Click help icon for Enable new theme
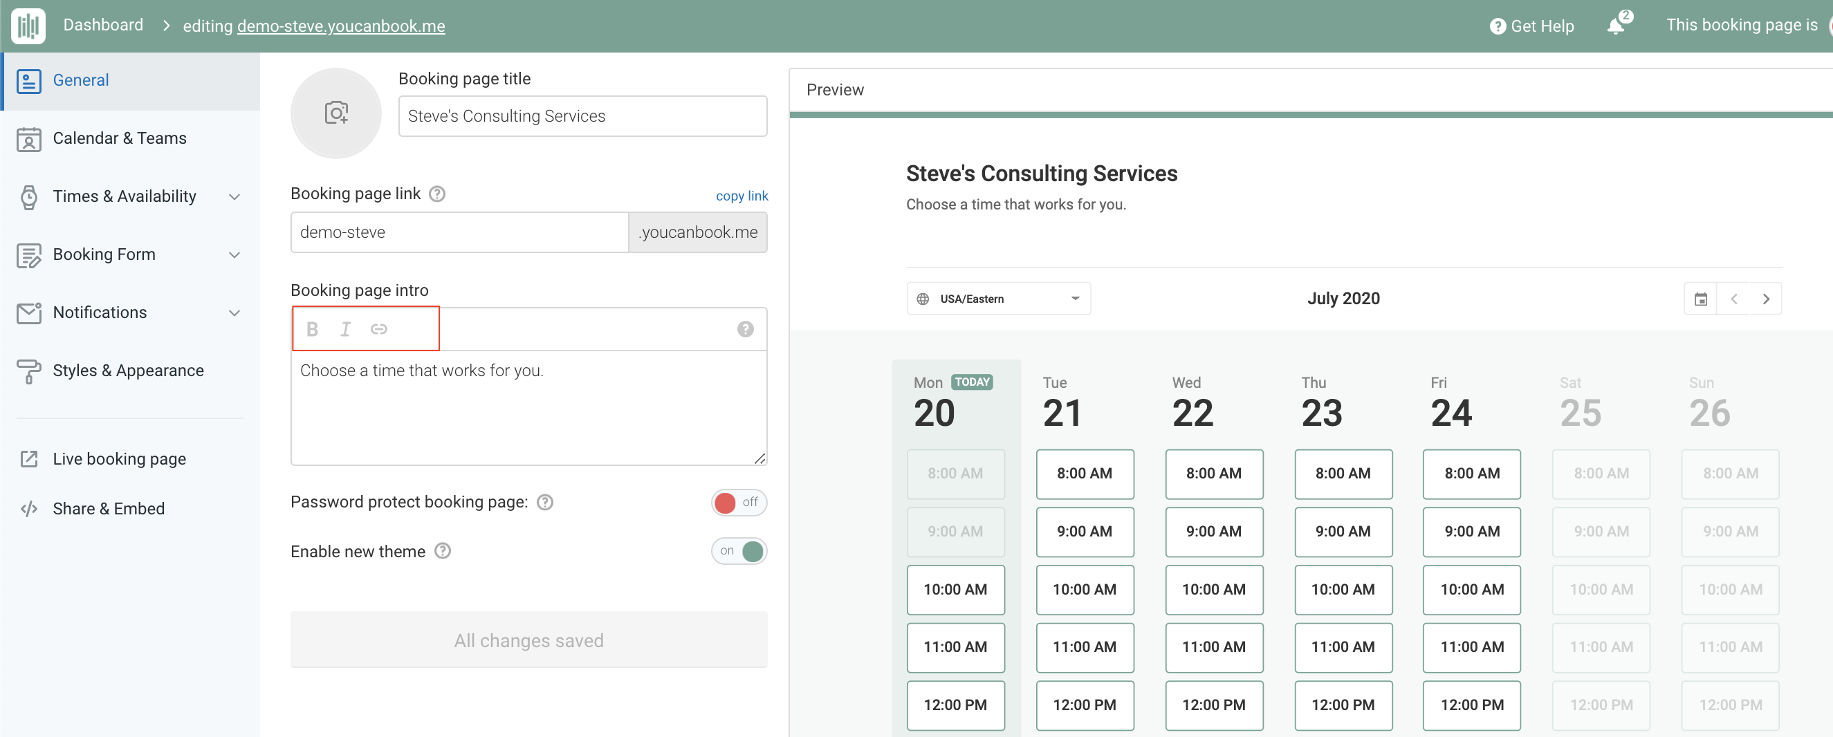 [443, 550]
